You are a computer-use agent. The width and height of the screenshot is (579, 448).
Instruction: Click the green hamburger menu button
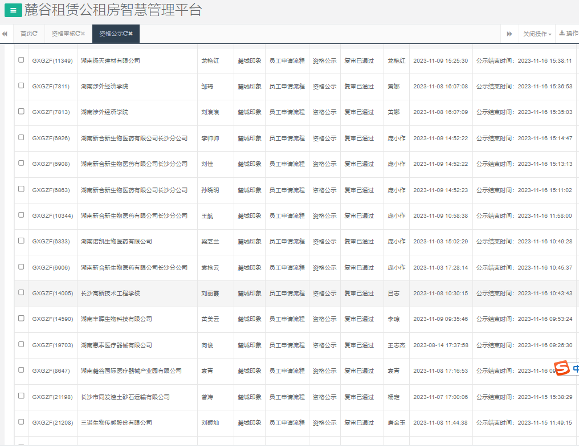point(13,10)
